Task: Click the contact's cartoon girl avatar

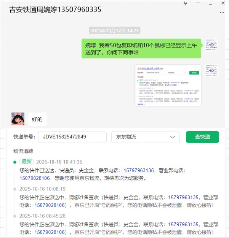Action: [18, 119]
